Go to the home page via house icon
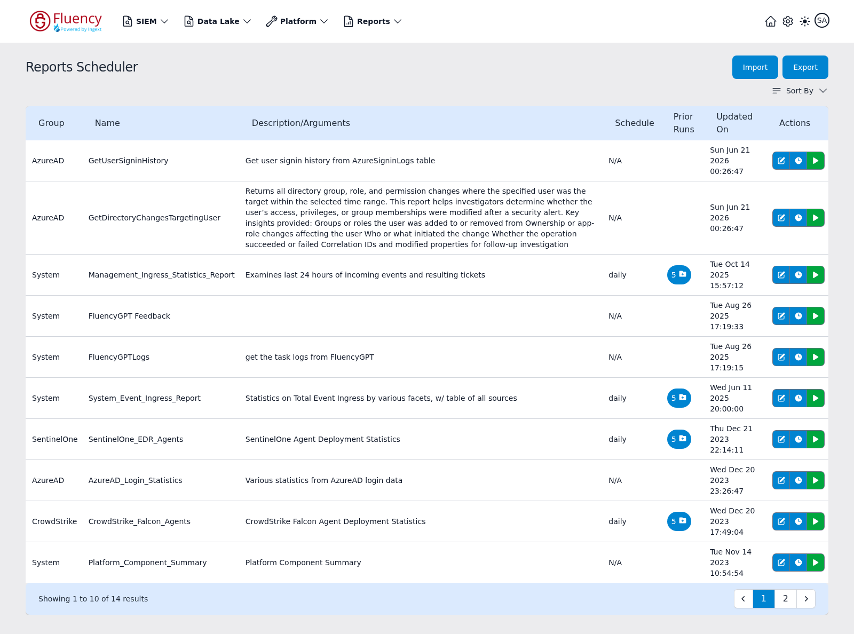 771,21
